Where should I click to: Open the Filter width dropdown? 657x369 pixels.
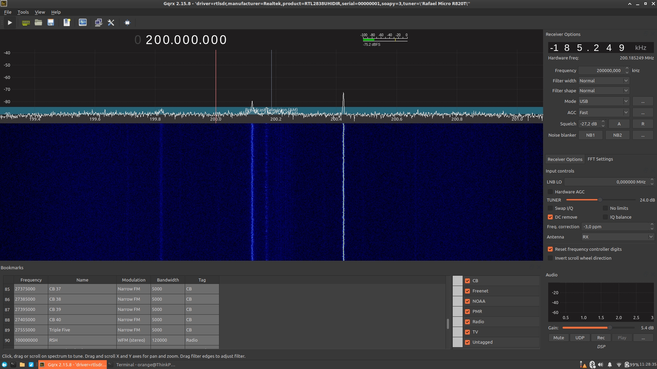click(x=604, y=81)
